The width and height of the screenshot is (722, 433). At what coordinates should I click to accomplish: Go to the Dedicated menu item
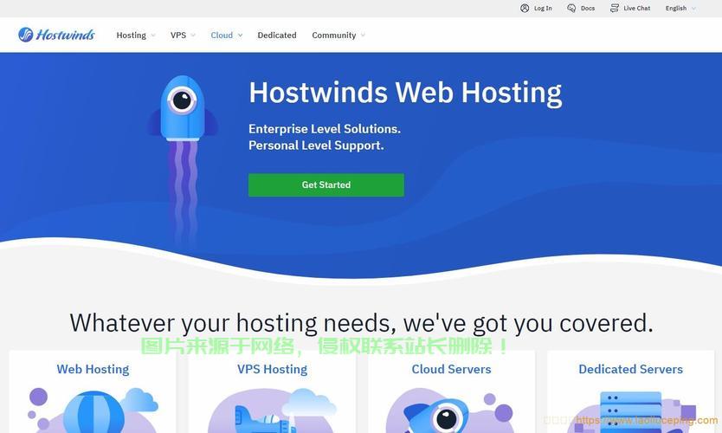pyautogui.click(x=277, y=35)
